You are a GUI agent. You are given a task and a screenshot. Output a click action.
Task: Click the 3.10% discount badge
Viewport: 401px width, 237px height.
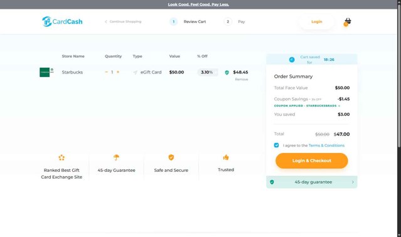pyautogui.click(x=208, y=72)
